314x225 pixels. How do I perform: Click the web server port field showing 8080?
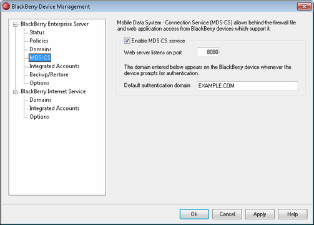208,52
